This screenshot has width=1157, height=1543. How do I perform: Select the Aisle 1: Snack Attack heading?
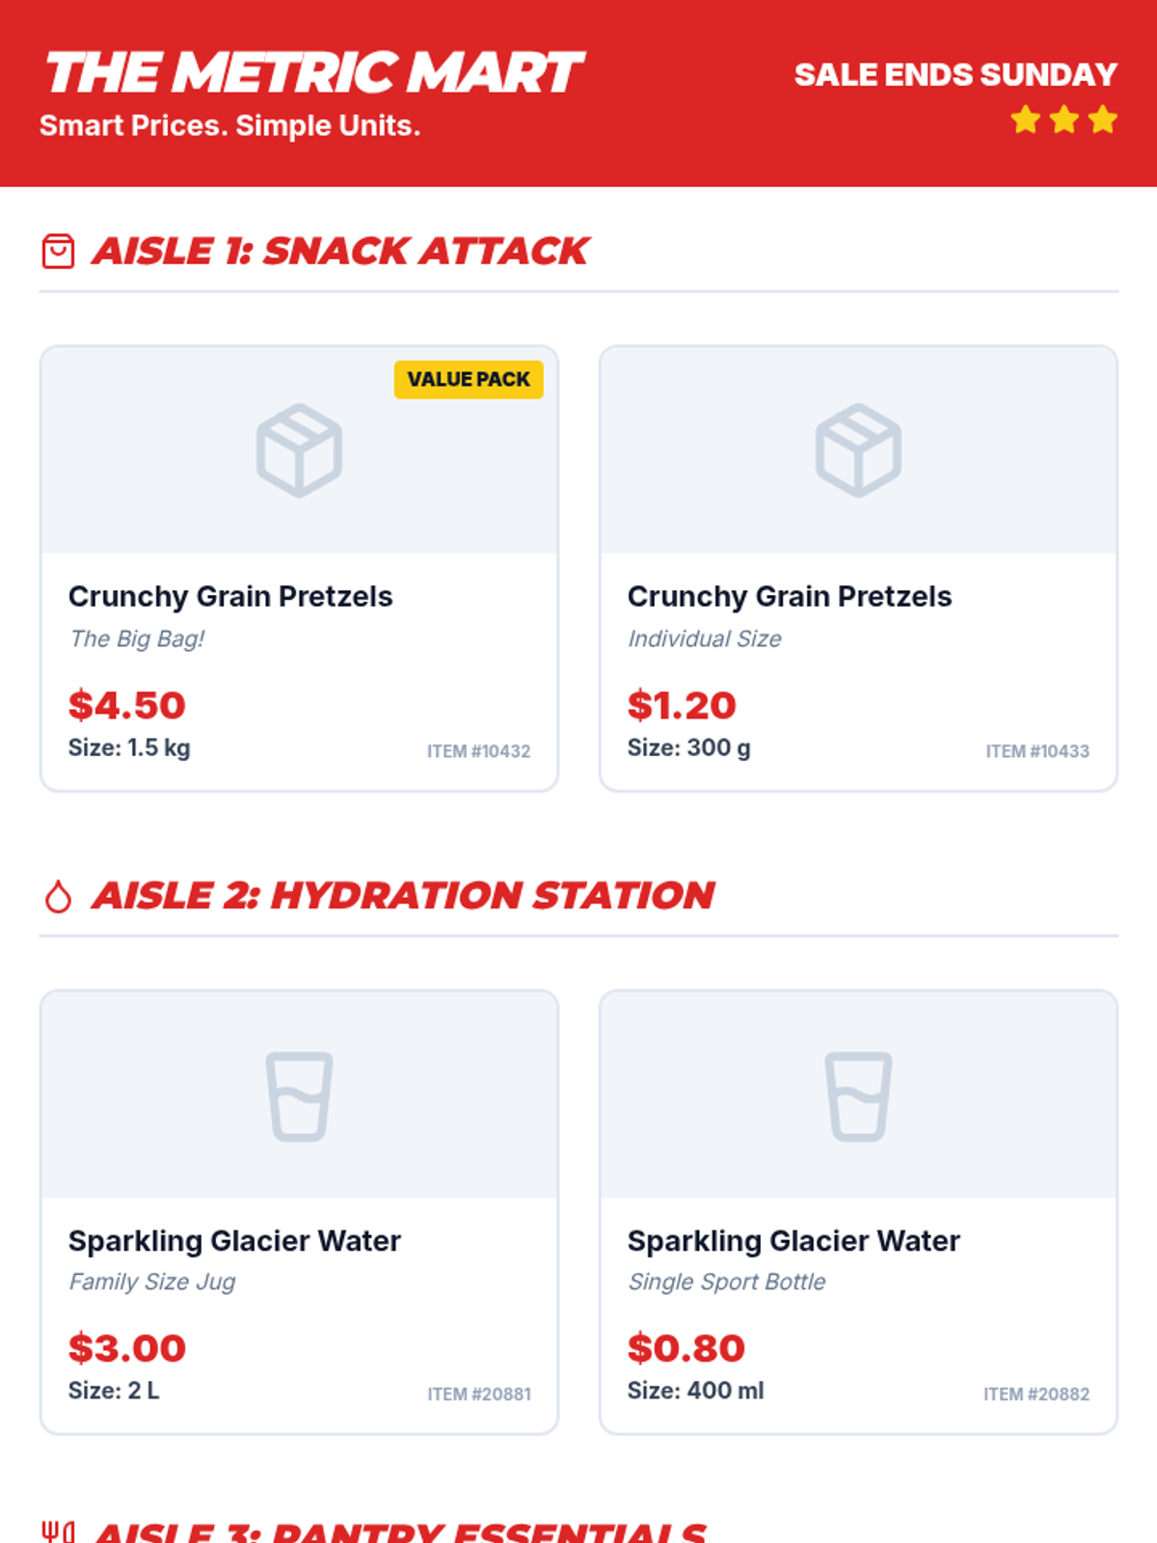[339, 251]
